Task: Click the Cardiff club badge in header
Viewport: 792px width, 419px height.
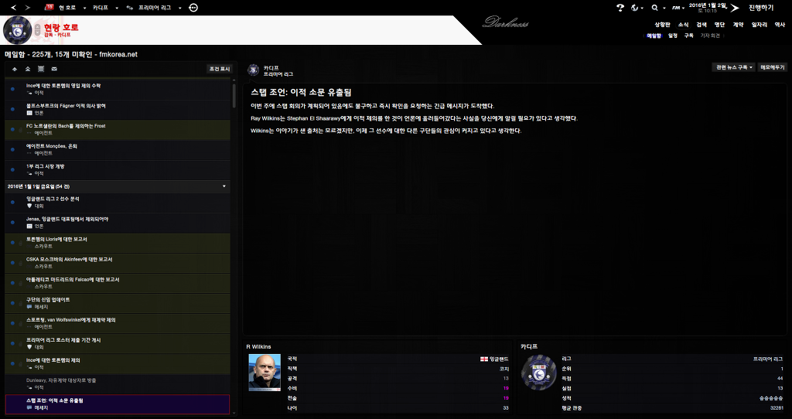Action: 18,30
